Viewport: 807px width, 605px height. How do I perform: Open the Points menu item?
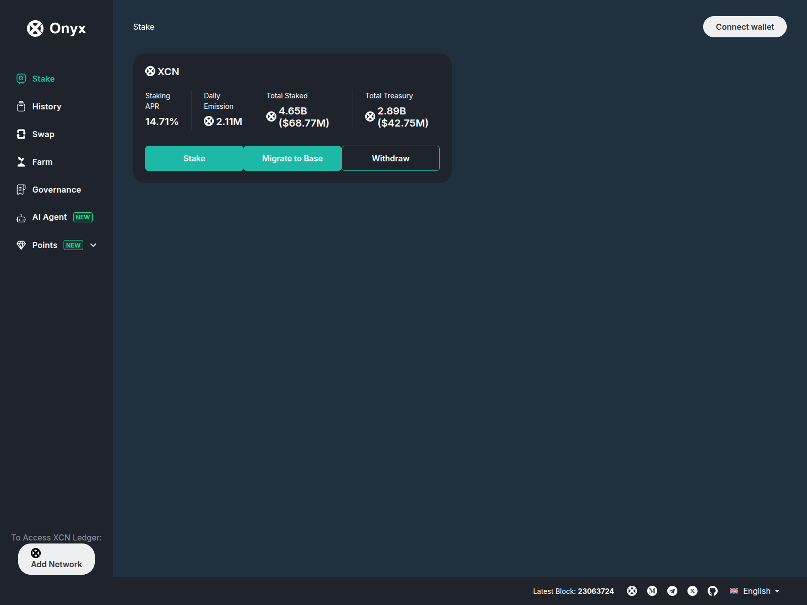pos(45,245)
